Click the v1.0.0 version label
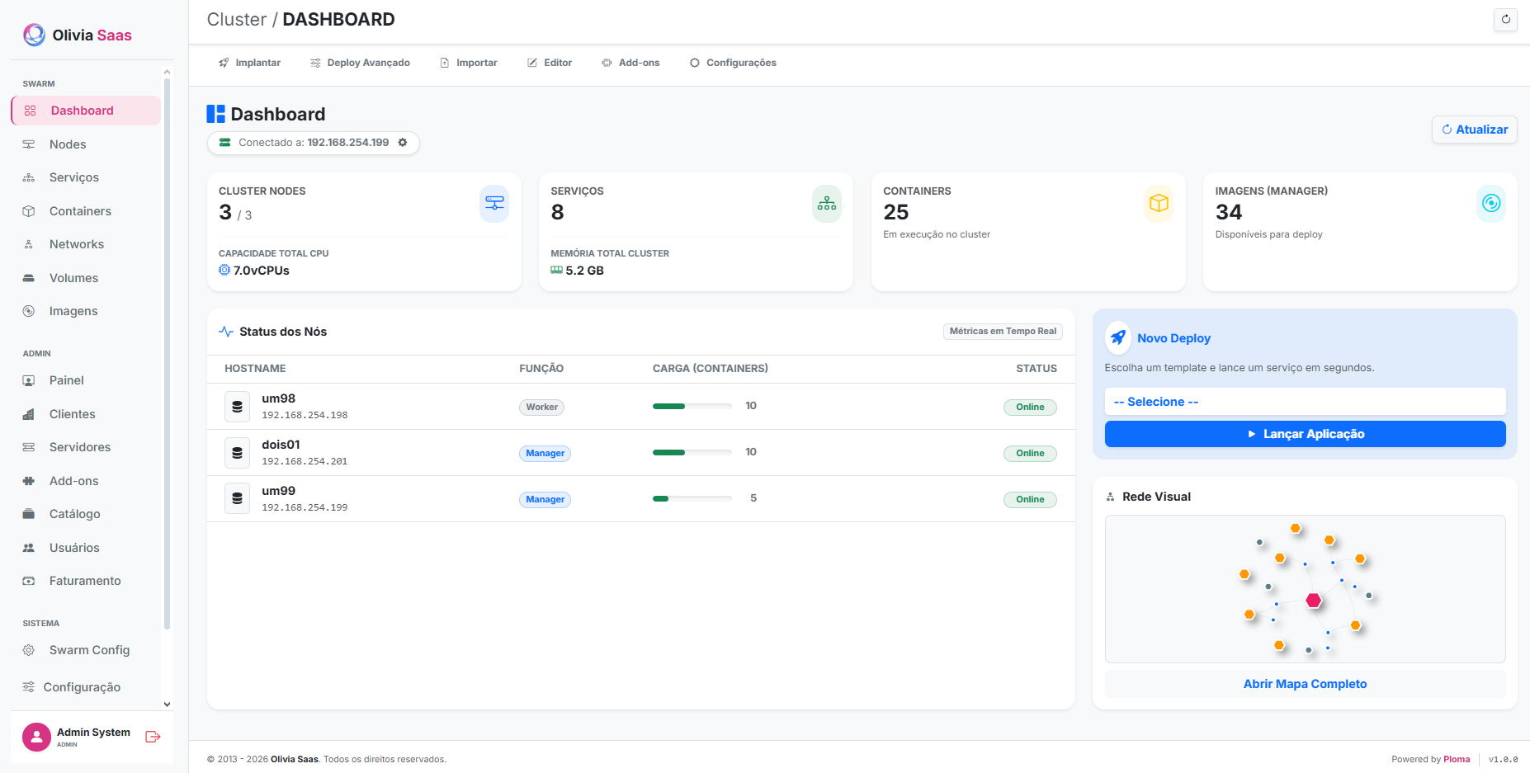The width and height of the screenshot is (1530, 773). tap(1503, 759)
